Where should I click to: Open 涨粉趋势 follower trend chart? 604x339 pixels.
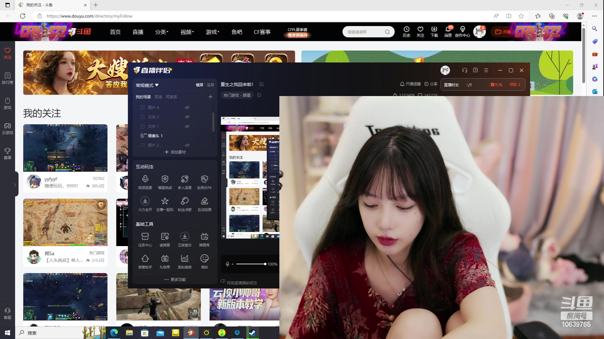point(185,262)
